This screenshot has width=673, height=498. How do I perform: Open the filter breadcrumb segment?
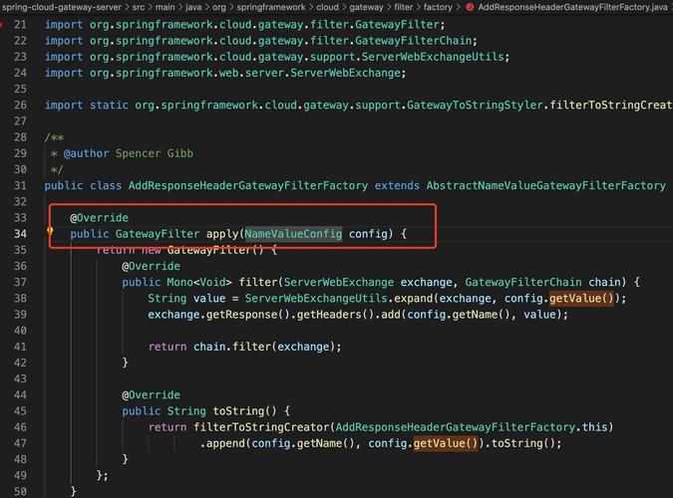(x=404, y=7)
